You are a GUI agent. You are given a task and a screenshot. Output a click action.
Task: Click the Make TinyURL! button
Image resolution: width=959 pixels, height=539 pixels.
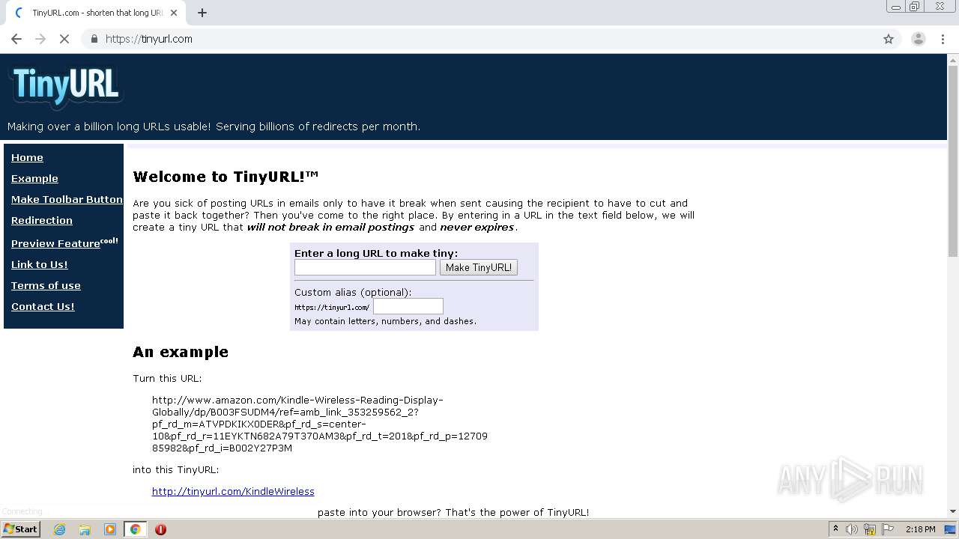478,267
